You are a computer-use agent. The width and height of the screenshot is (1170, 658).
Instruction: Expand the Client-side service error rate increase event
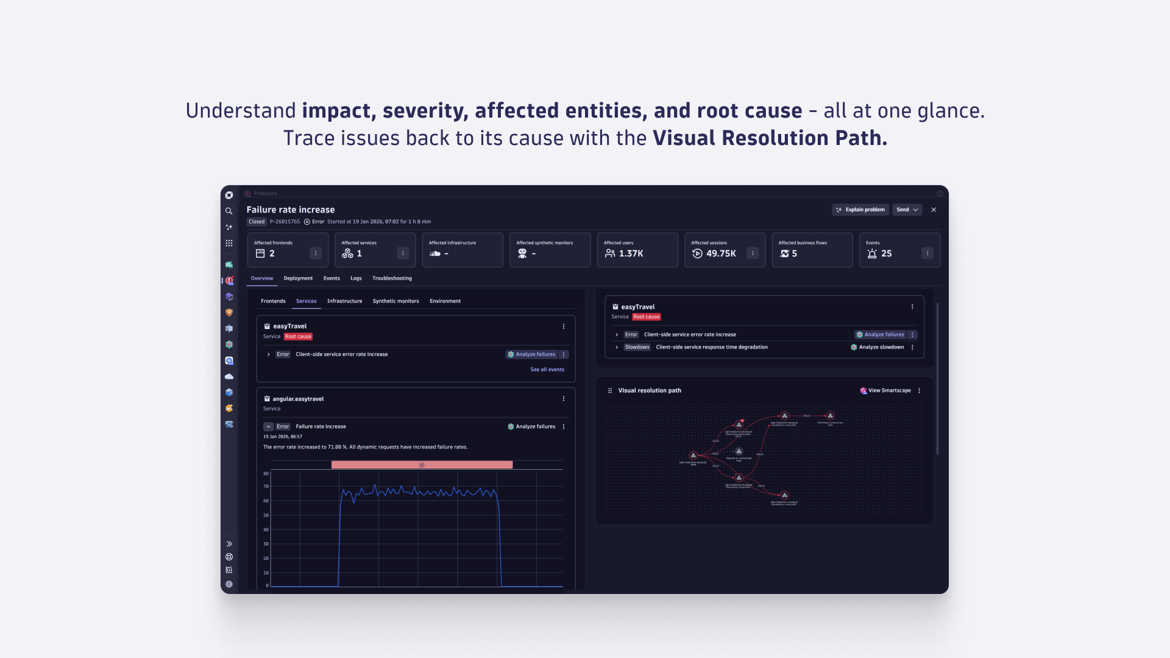[268, 354]
